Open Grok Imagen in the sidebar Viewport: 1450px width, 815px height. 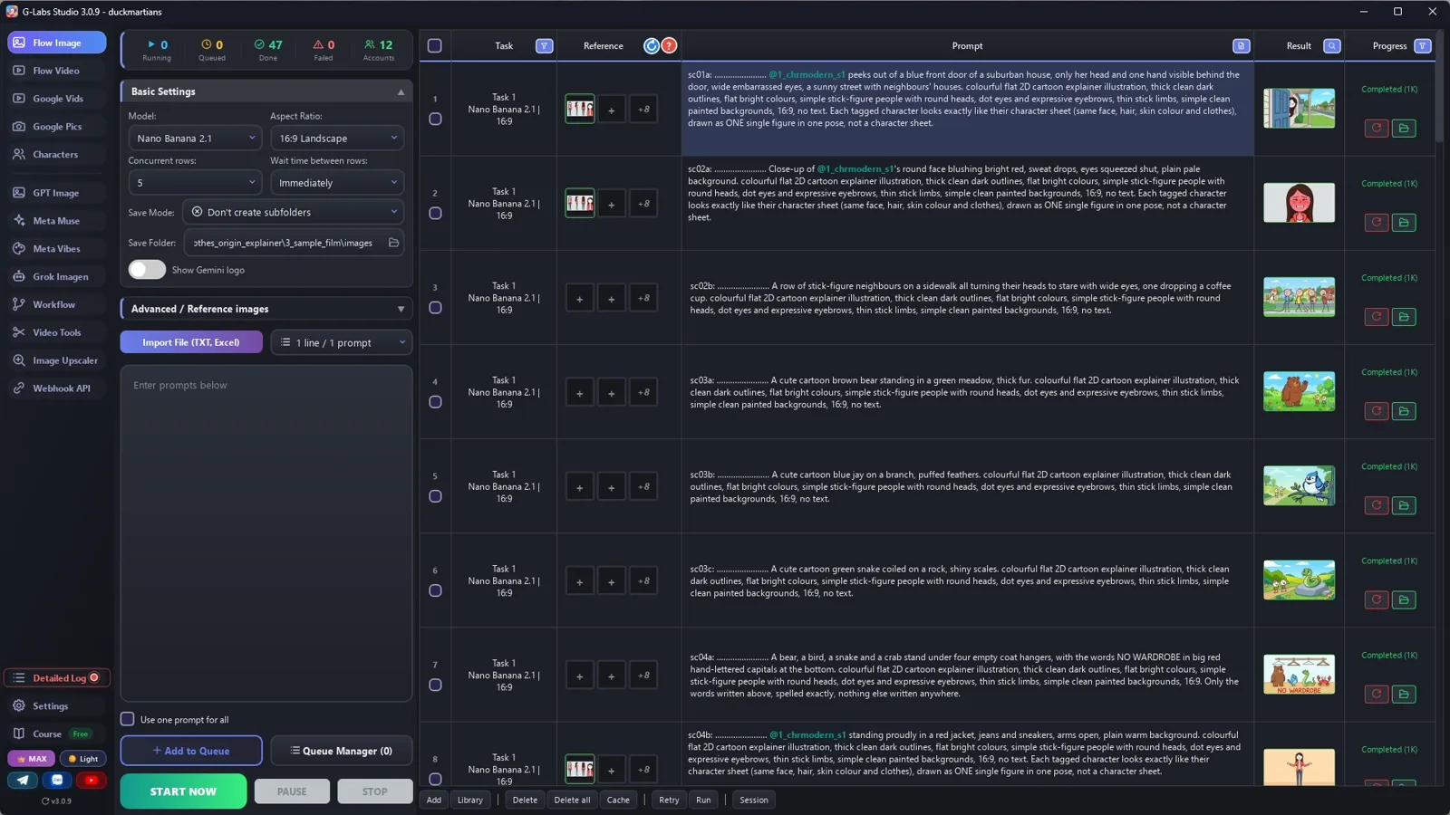(x=56, y=277)
